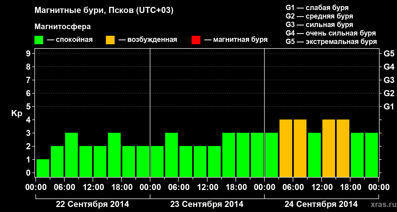The height and width of the screenshot is (212, 397).
Task: Select the 06:00–09:00 orange bar, 24 September
Action: coord(300,148)
